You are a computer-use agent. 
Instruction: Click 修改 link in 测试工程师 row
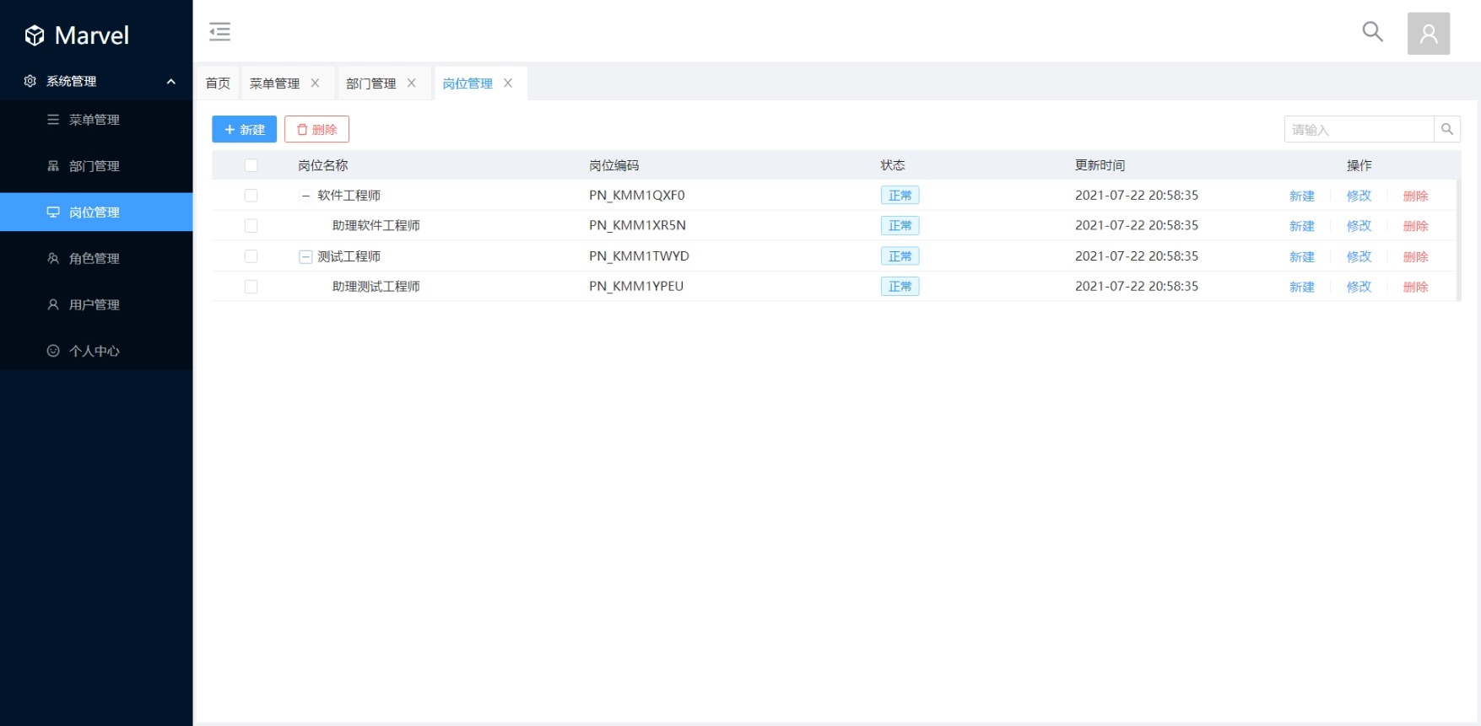[1359, 256]
